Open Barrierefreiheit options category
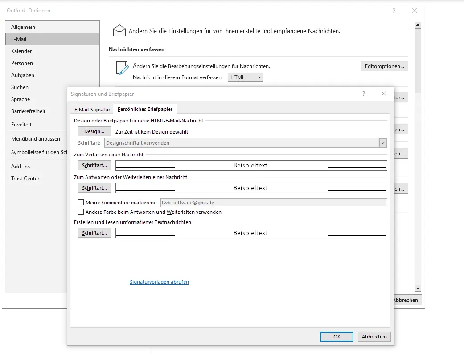This screenshot has width=464, height=354. click(37, 111)
